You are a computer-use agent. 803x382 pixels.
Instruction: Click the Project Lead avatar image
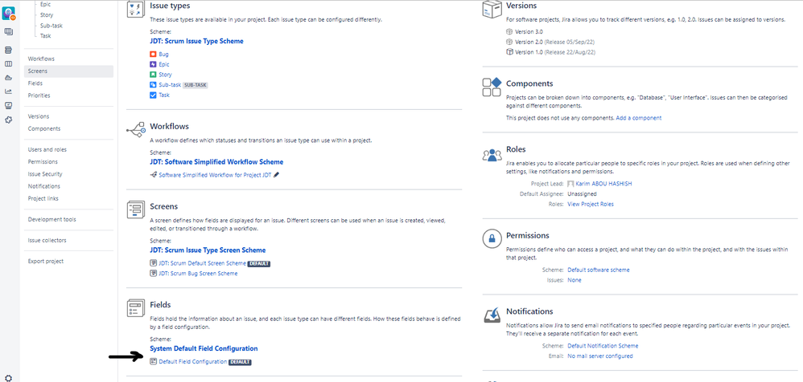[570, 184]
